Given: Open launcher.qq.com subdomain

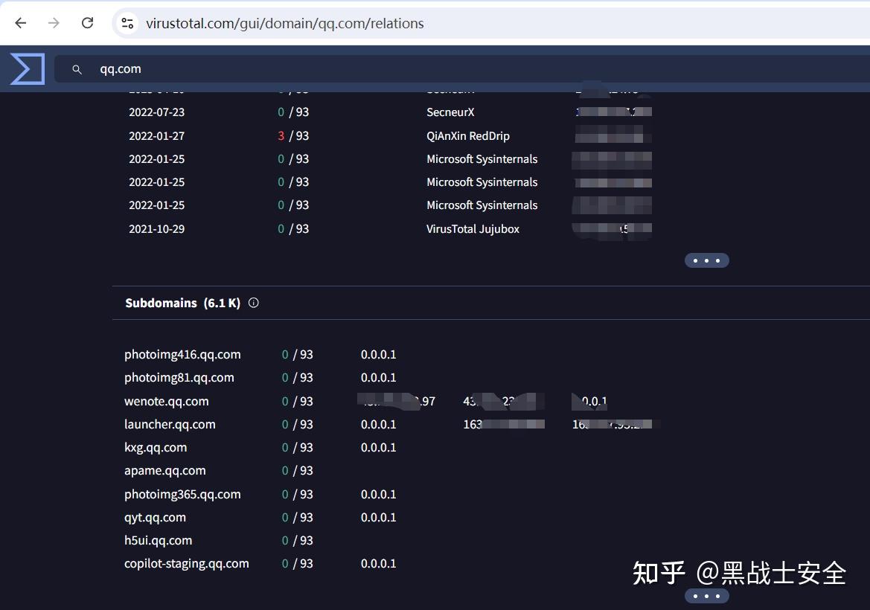Looking at the screenshot, I should [170, 424].
